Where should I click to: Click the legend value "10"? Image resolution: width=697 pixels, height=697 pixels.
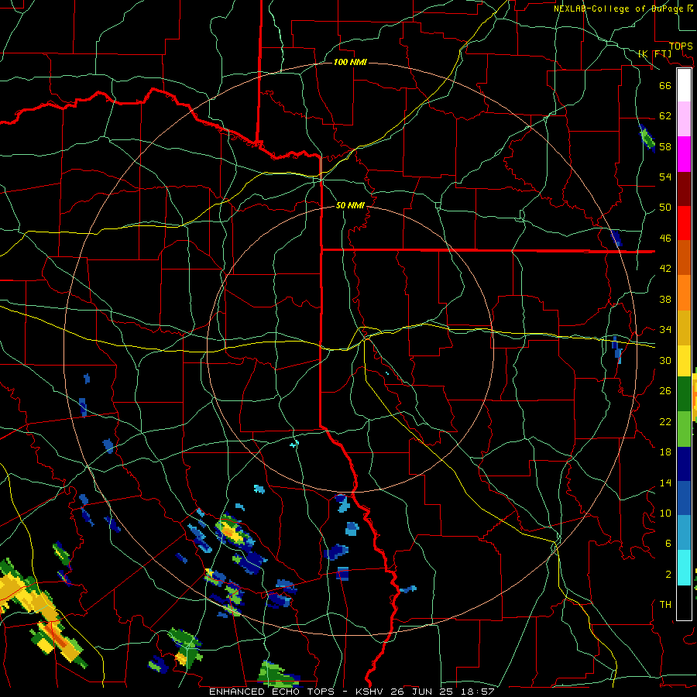tap(665, 513)
